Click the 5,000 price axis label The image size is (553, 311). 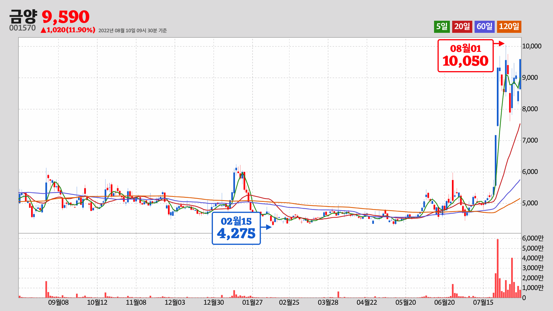pos(530,203)
